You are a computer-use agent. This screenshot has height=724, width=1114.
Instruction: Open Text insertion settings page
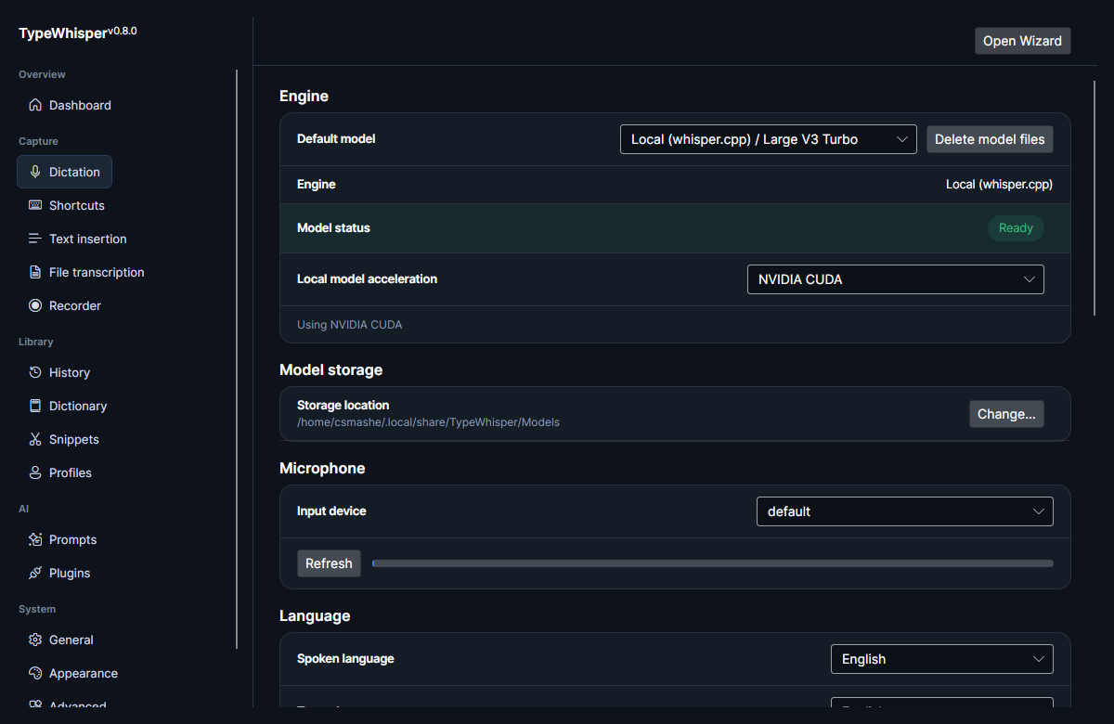77,239
